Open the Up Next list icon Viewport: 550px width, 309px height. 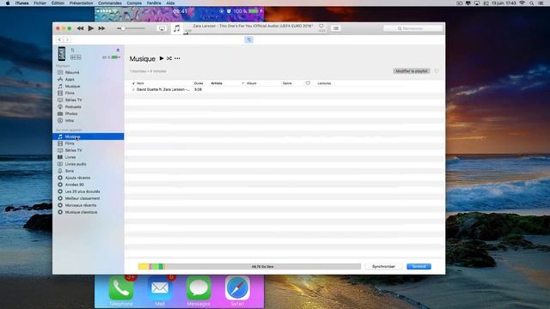(x=336, y=28)
